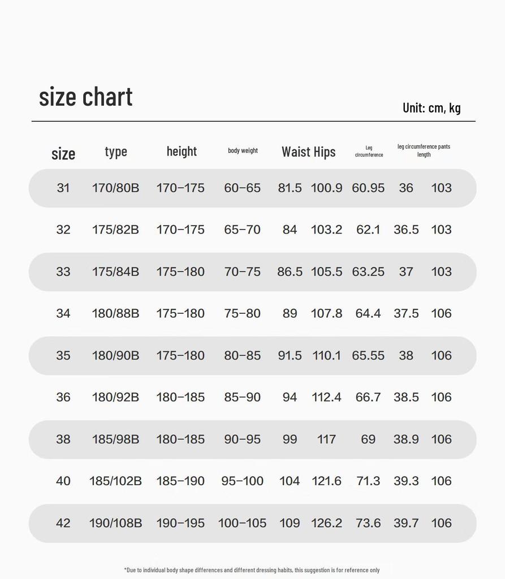This screenshot has height=579, width=505.
Task: Click the "size chart" title
Action: click(86, 97)
